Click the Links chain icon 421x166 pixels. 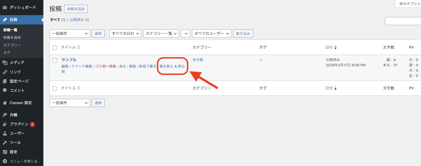pyautogui.click(x=5, y=72)
